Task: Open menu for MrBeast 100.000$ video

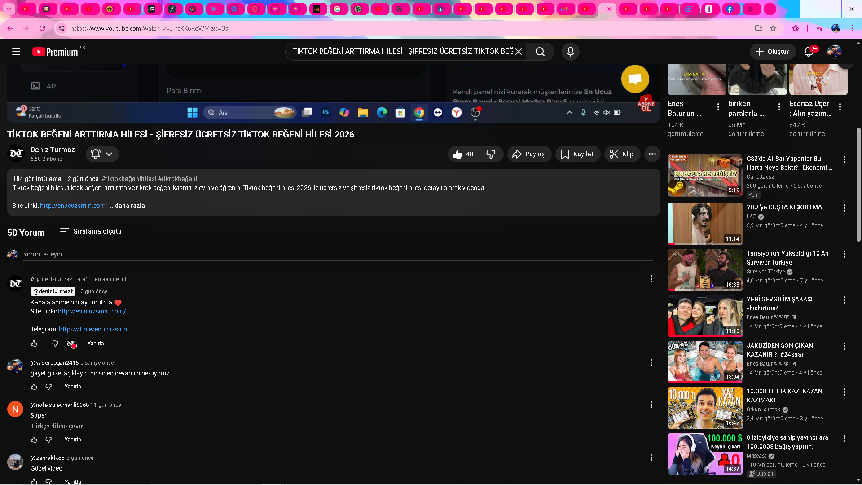Action: pyautogui.click(x=844, y=438)
